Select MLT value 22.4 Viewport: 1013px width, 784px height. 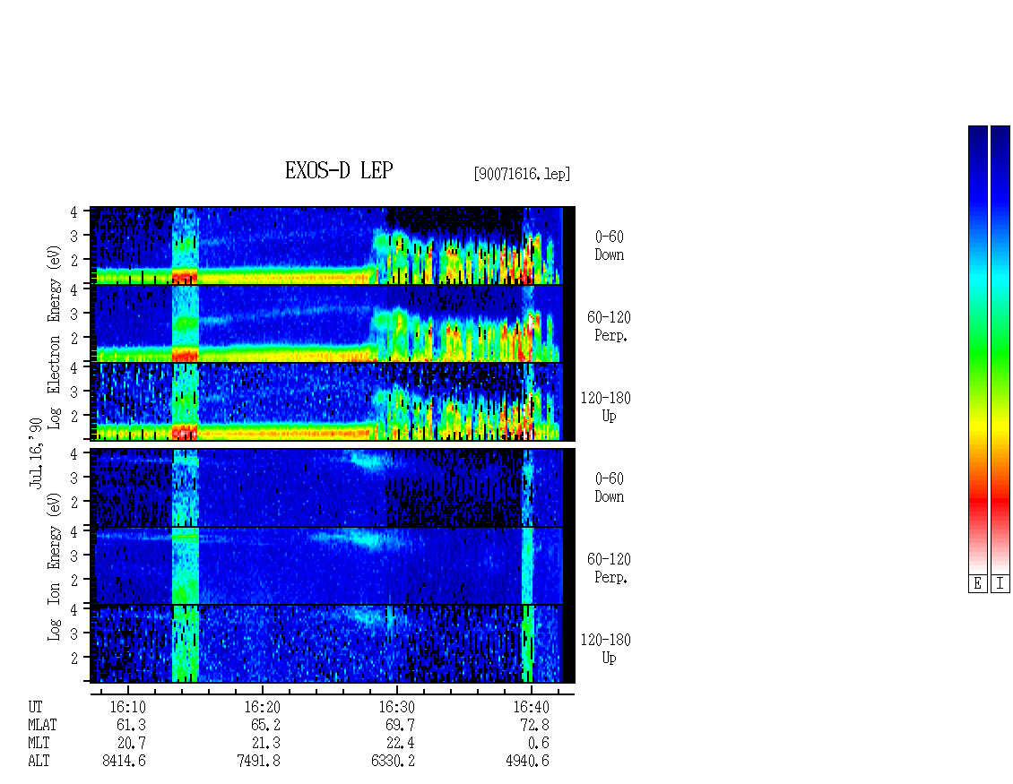coord(400,744)
